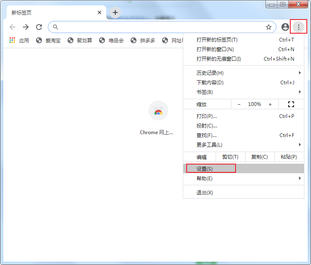Enter fullscreen with the fullscreen icon

(x=291, y=104)
